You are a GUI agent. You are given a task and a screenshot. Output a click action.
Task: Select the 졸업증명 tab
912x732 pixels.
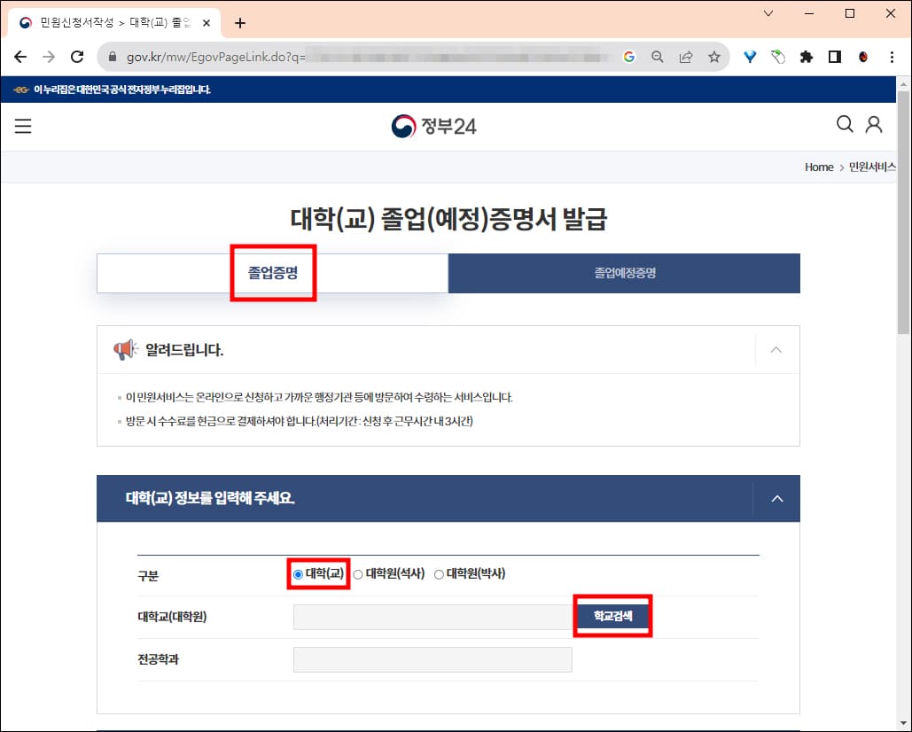[x=272, y=273]
